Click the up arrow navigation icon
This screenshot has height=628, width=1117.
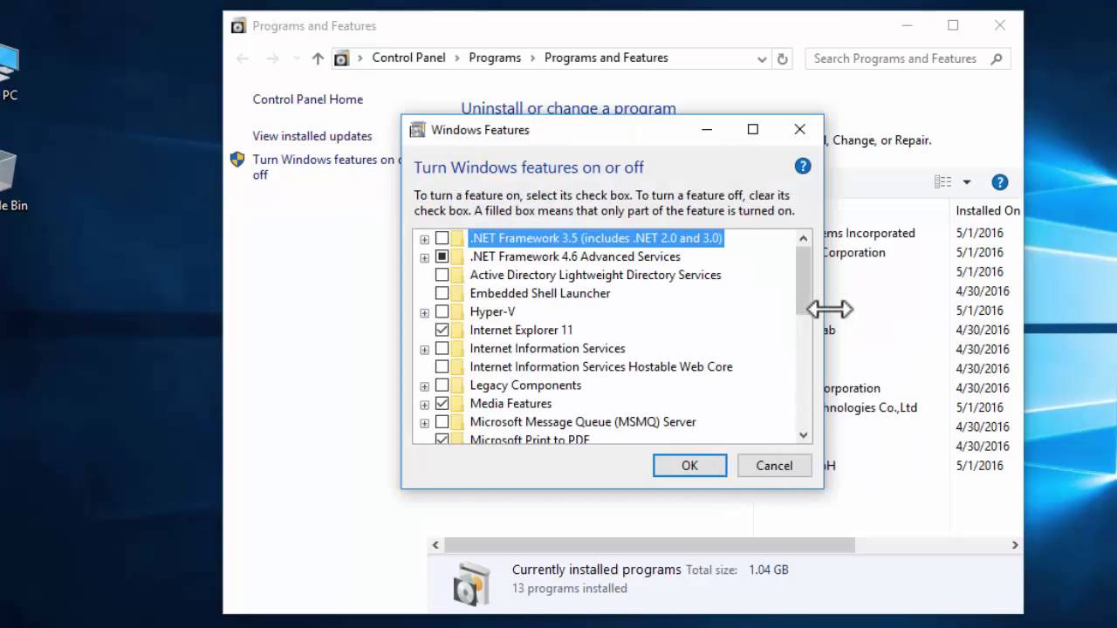click(x=318, y=58)
